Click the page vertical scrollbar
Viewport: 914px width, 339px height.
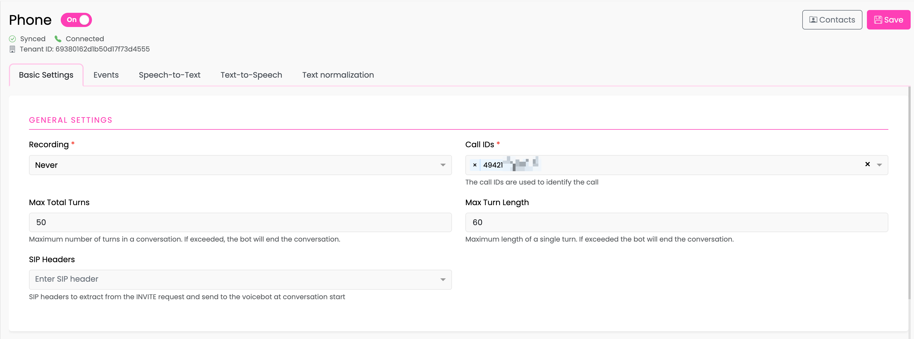coord(909,193)
